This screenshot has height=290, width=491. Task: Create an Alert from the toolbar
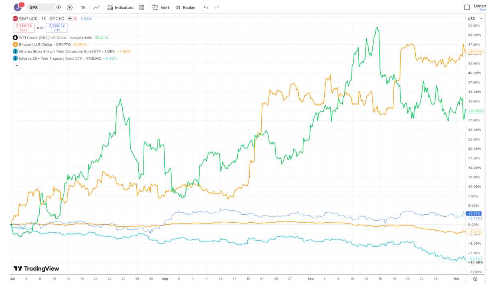coord(161,7)
